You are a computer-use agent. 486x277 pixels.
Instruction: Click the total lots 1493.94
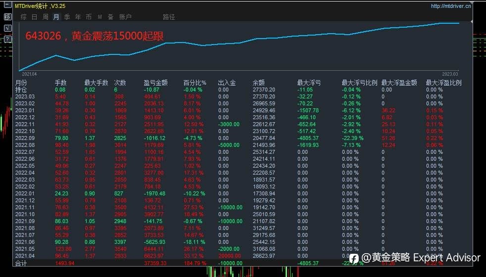[x=65, y=263]
